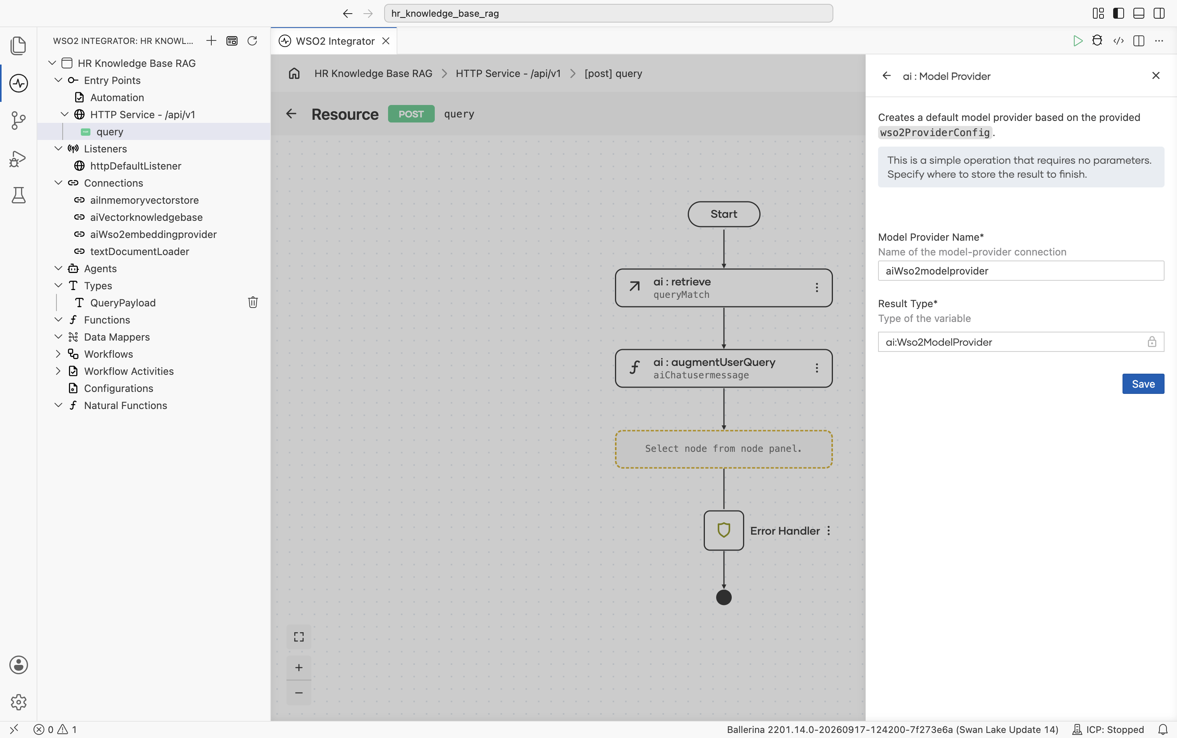This screenshot has width=1177, height=738.
Task: Collapse the HTTP Service - /api/v1 node
Action: point(65,114)
